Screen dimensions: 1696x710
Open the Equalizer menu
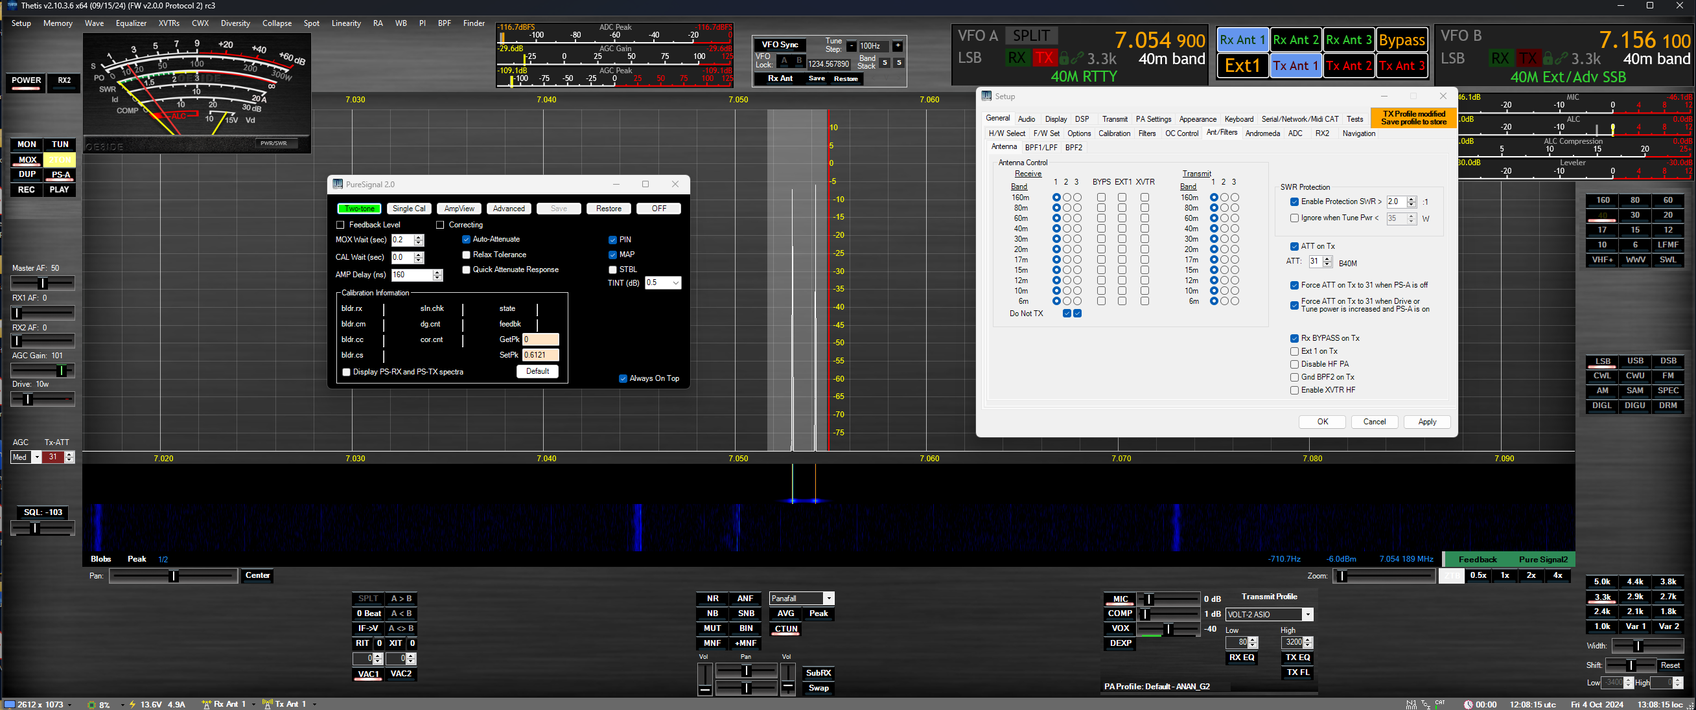131,23
